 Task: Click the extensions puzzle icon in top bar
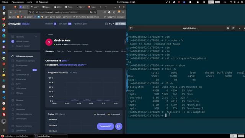(x=190, y=2)
